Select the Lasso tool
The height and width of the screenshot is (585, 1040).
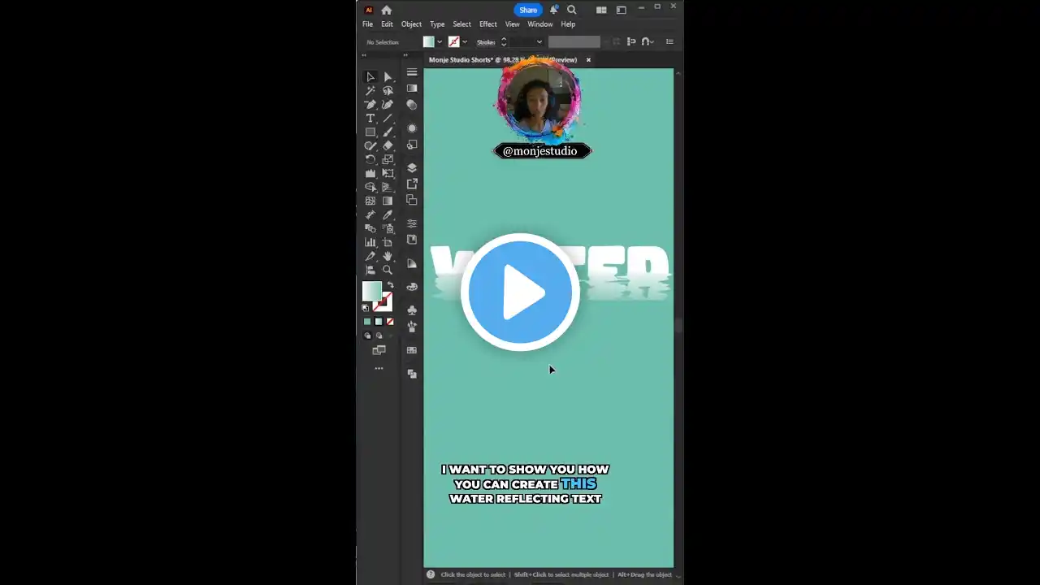388,91
